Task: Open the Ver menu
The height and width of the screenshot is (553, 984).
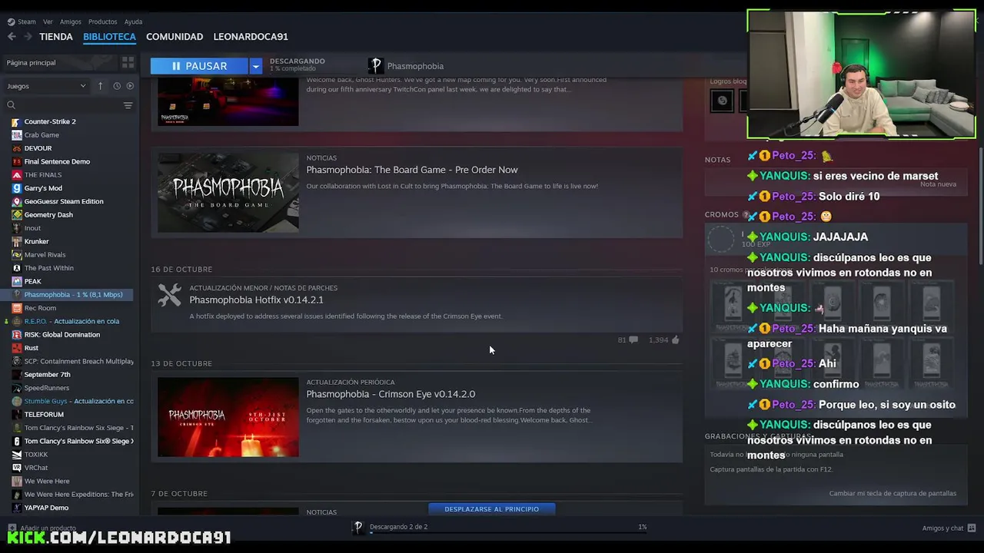Action: pos(48,22)
